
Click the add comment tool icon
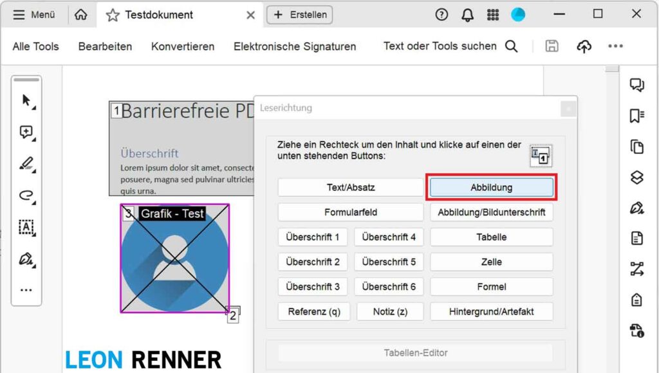[x=26, y=132]
